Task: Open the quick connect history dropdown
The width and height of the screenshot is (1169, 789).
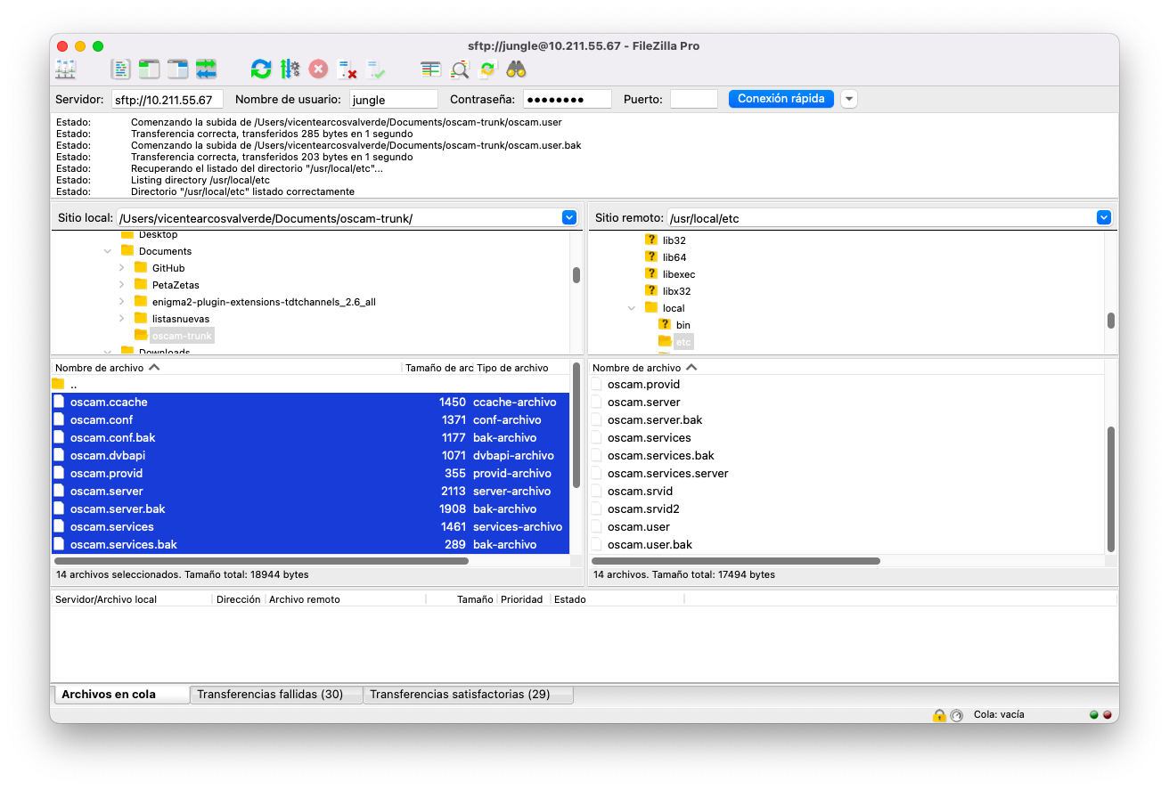Action: 849,99
